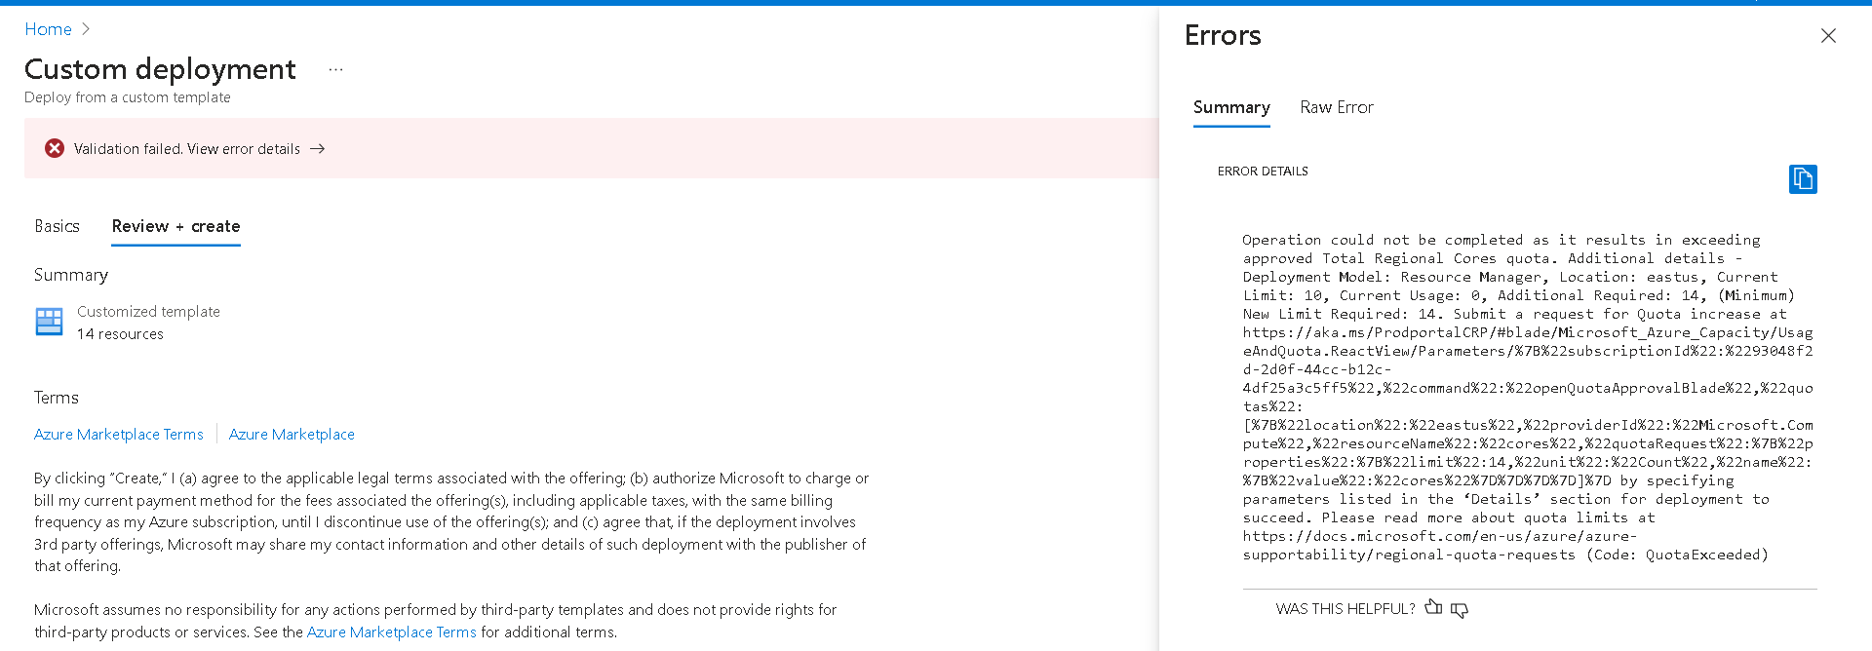The image size is (1872, 651).
Task: Open Azure Marketplace Terms link in the disclaimer
Action: pos(391,632)
